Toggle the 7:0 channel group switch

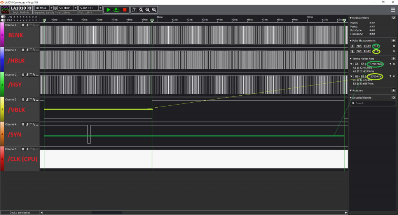3,17
